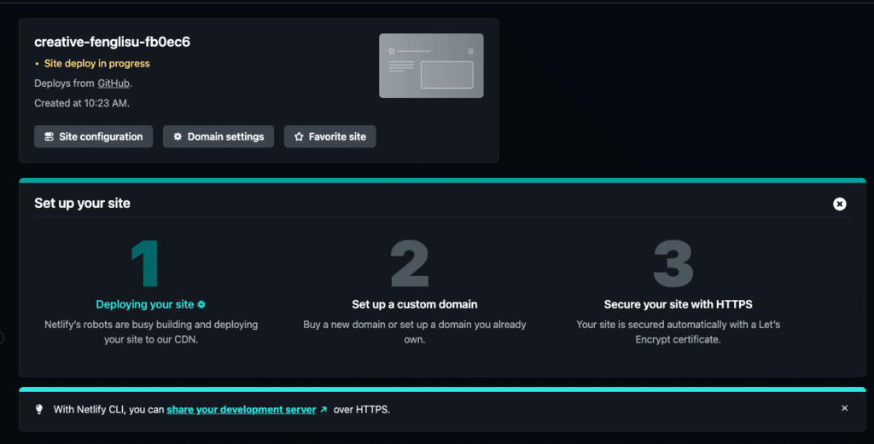Dismiss the Set up your site panel
This screenshot has height=444, width=874.
pos(840,205)
